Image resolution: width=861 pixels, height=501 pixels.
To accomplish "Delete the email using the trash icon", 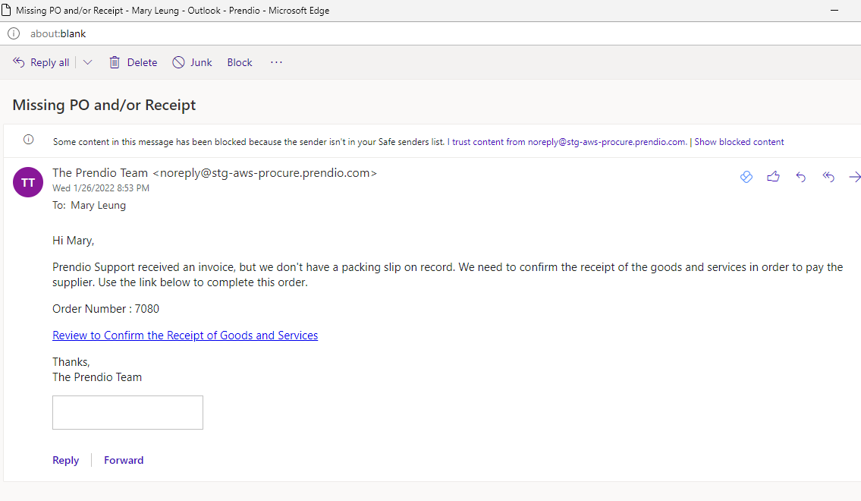I will click(115, 61).
